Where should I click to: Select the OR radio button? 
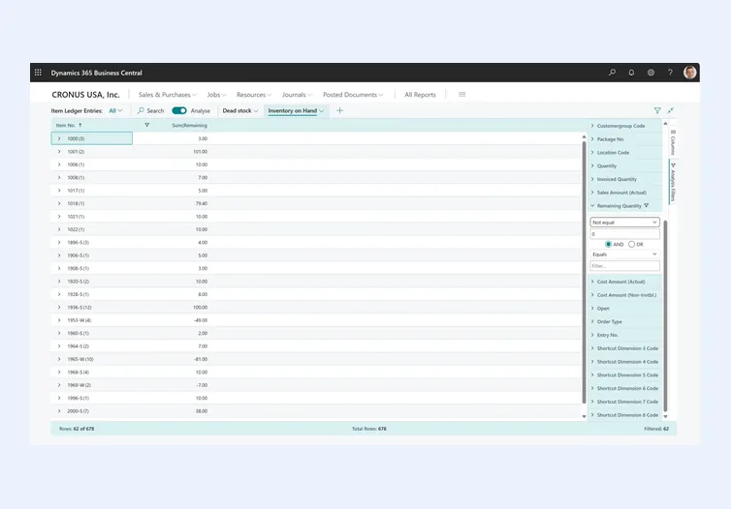[x=631, y=244]
